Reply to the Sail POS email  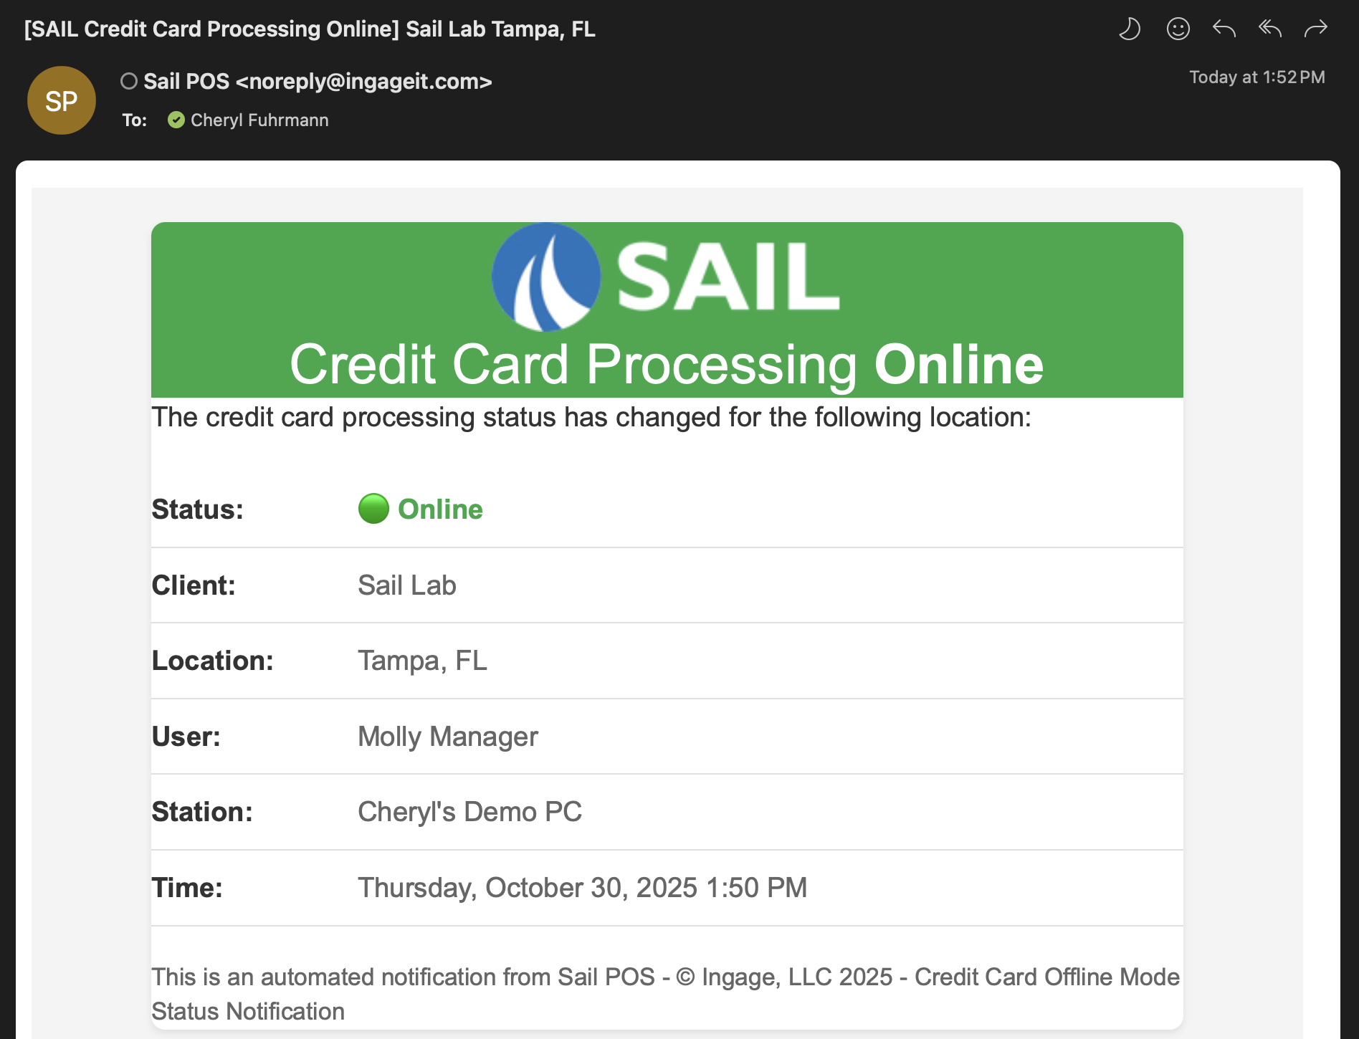tap(1224, 29)
